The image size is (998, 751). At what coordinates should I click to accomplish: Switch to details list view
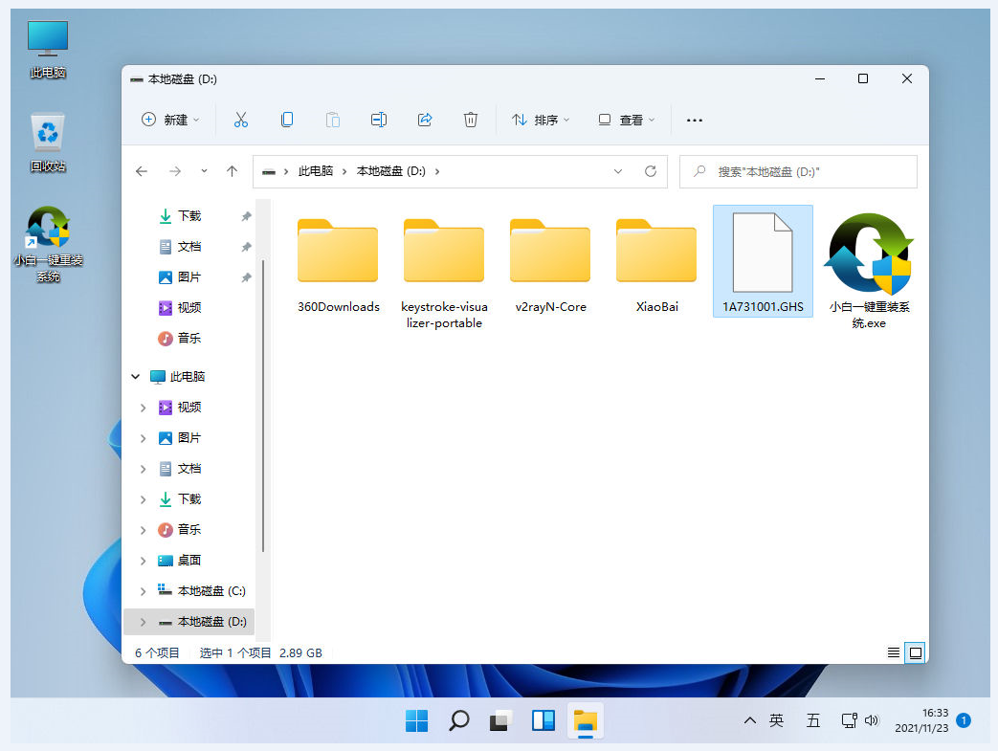click(x=894, y=652)
